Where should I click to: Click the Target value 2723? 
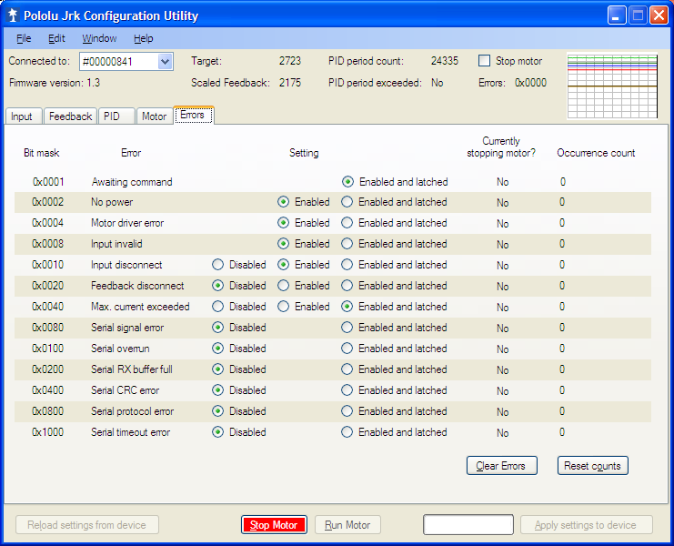tap(290, 61)
